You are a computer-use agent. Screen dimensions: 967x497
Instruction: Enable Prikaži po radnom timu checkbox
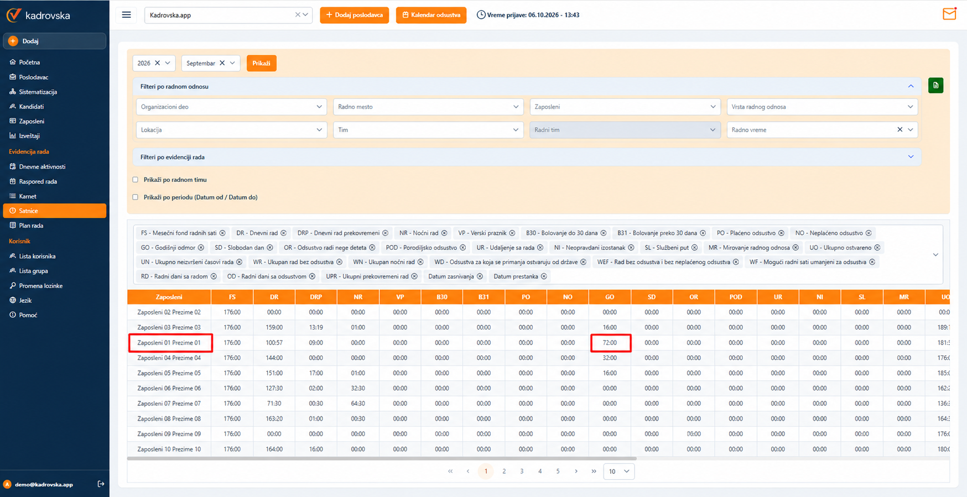[x=136, y=180]
